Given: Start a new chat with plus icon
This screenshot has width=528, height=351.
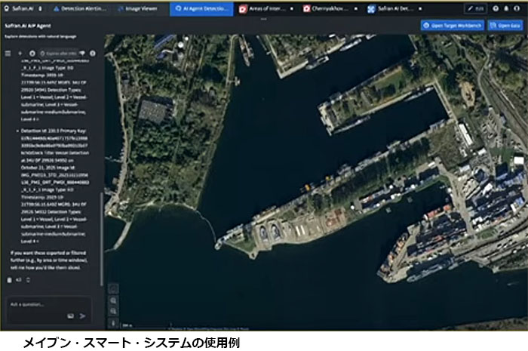Looking at the screenshot, I should [x=20, y=54].
